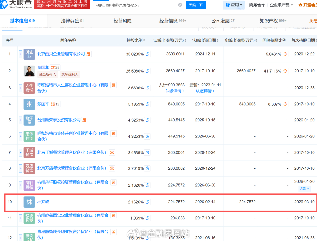This screenshot has height=241, width=317.
Task: Click the pie chart icon beside 林来嵘's 2.1626% stake
Action: coord(148,202)
